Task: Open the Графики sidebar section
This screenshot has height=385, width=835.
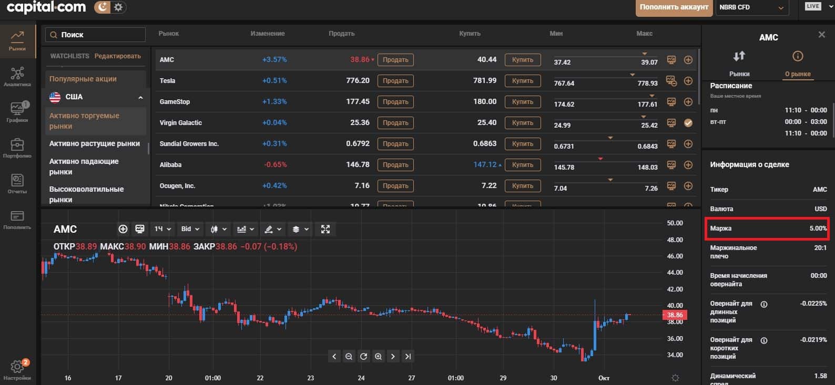Action: pos(17,112)
